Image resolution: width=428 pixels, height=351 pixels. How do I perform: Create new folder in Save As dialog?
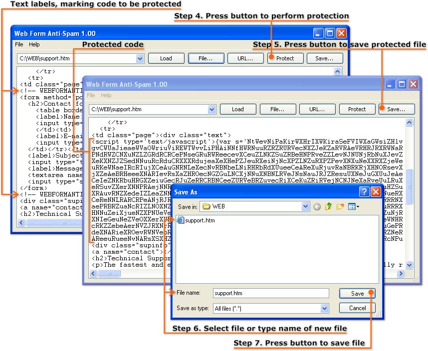[340, 207]
